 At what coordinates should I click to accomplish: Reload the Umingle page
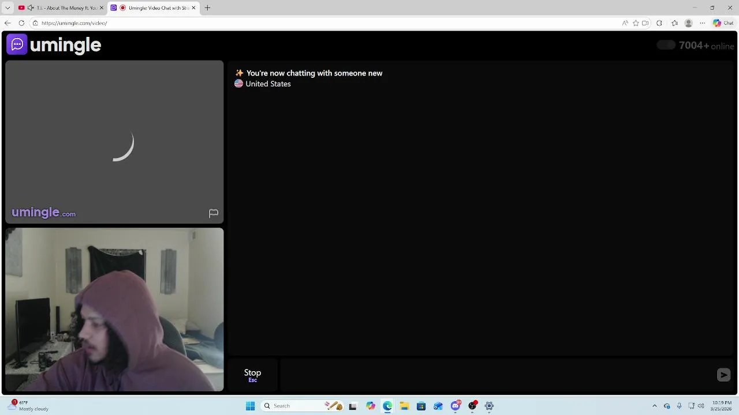click(21, 23)
